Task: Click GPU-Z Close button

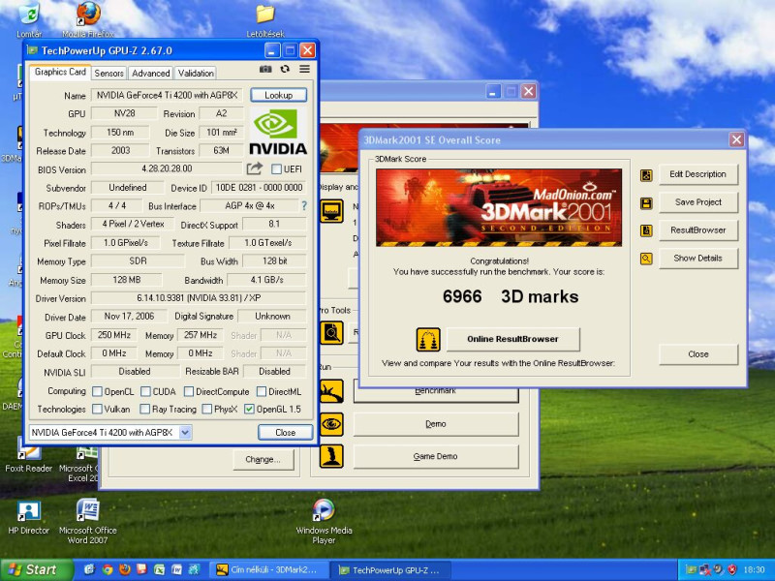Action: pos(285,432)
